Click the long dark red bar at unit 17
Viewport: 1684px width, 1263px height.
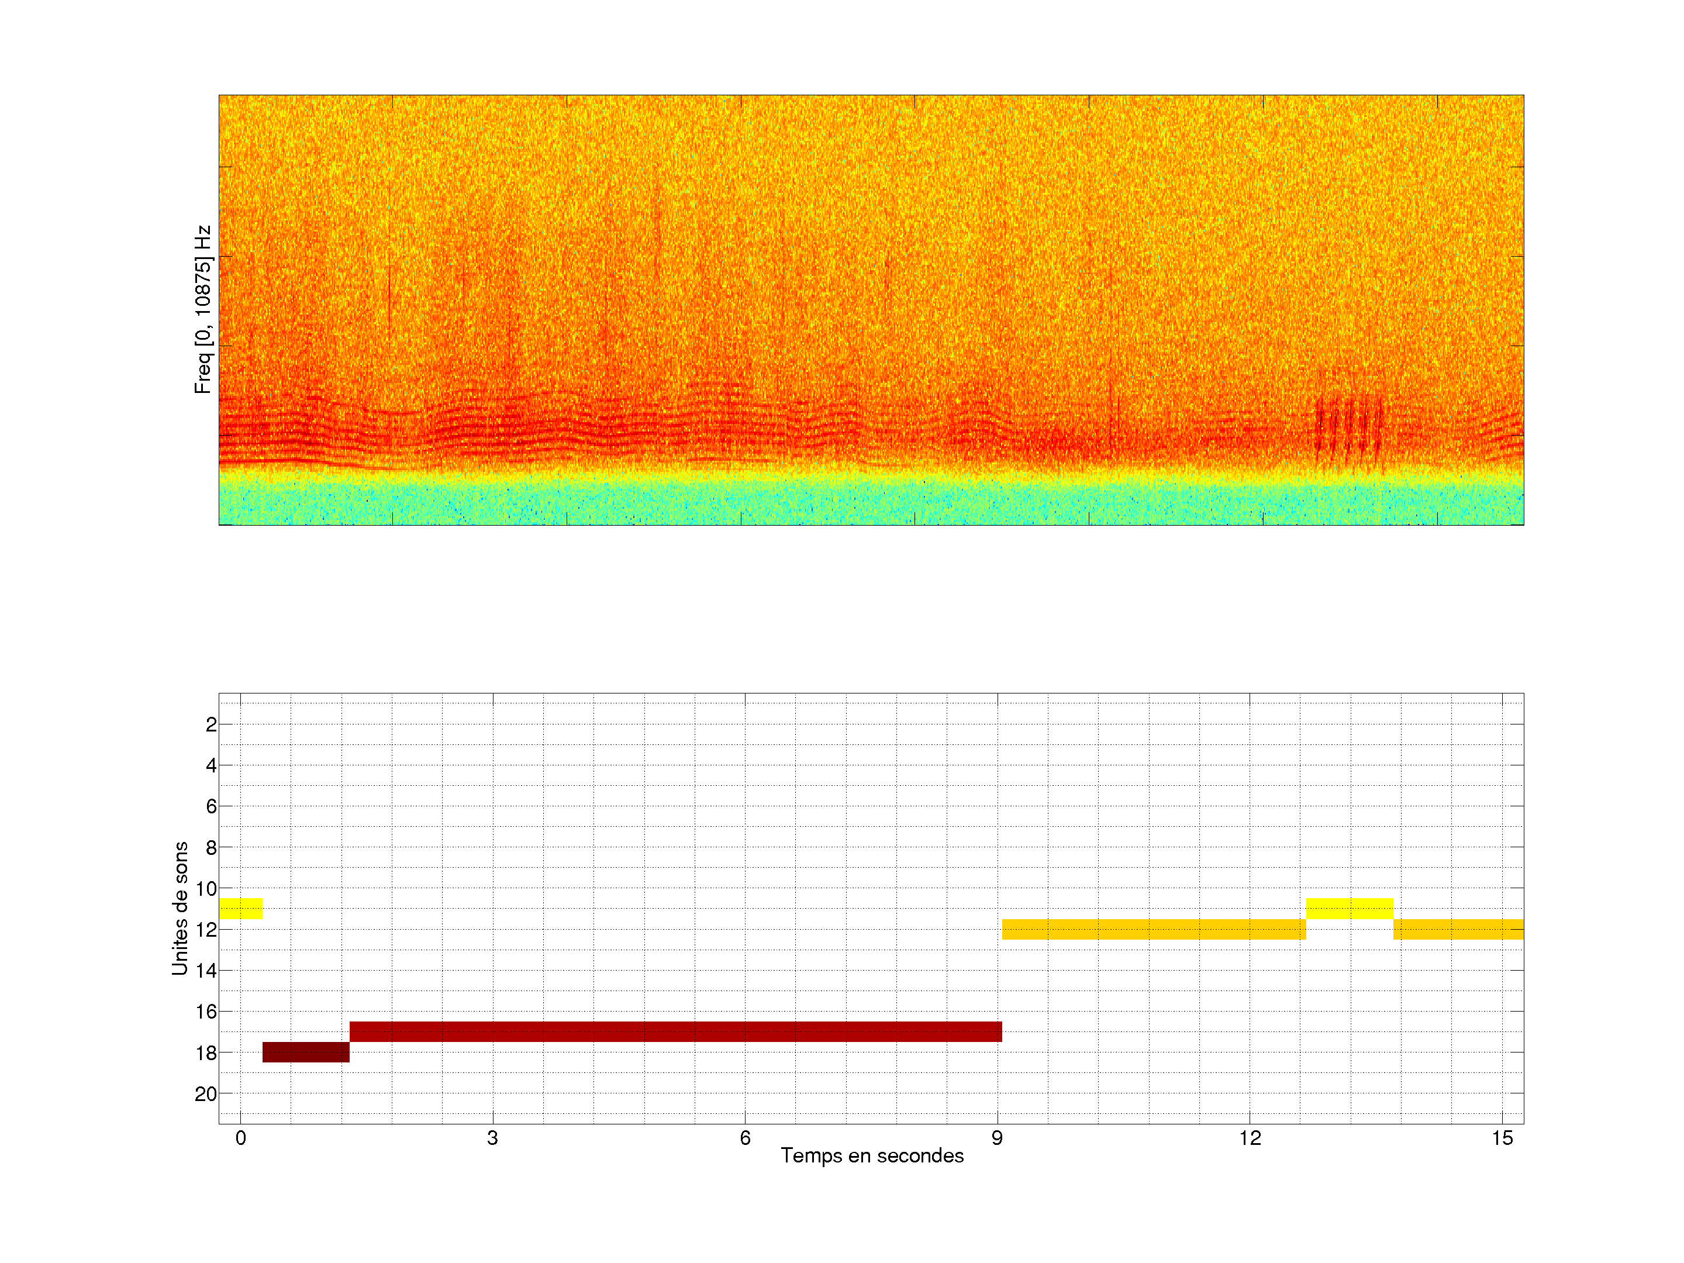pos(675,1031)
